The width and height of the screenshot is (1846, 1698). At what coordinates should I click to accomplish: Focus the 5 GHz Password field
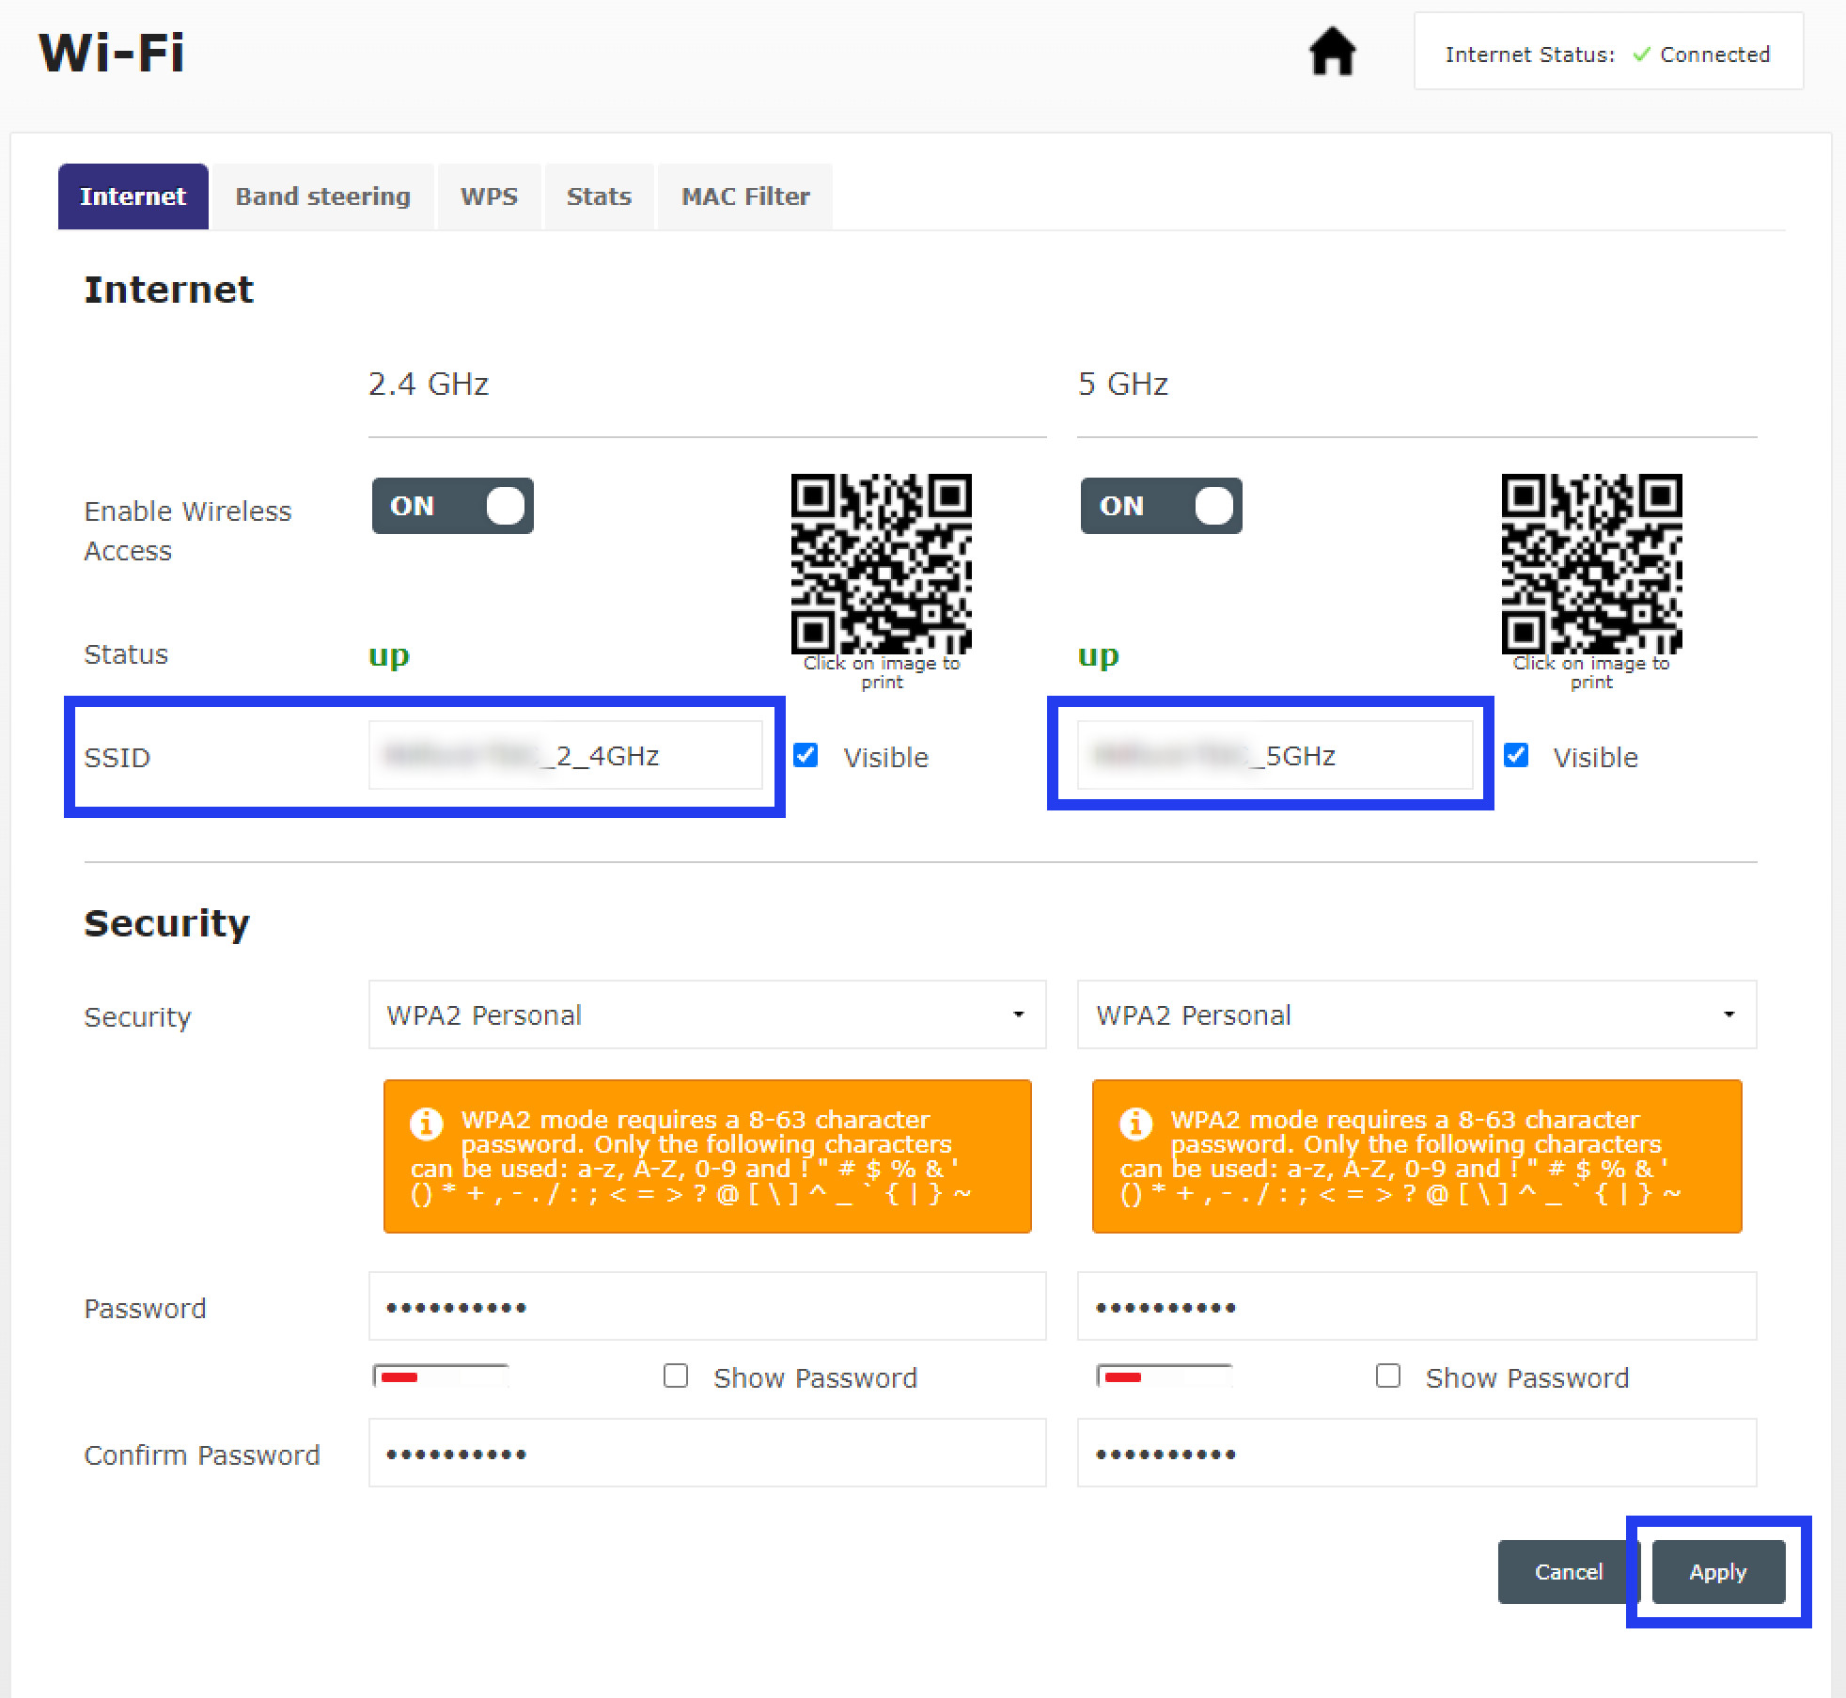[1416, 1306]
